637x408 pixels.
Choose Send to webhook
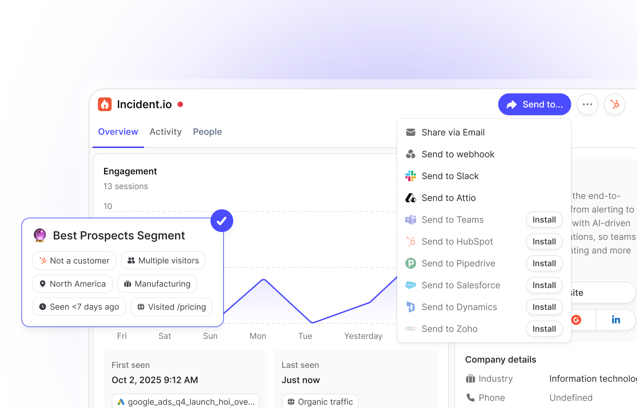click(458, 154)
